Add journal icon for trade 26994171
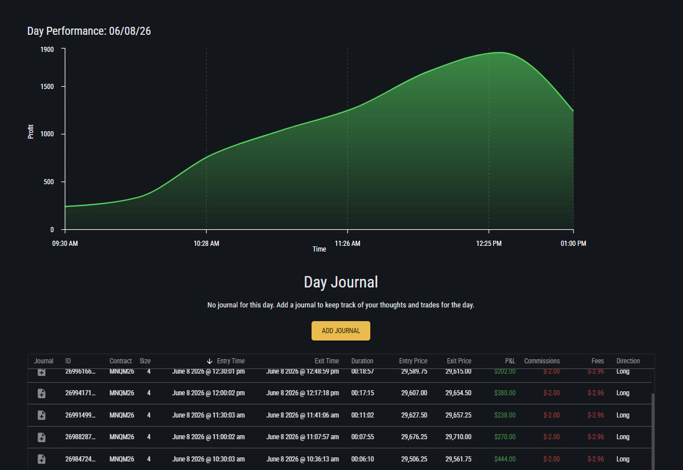 [x=42, y=394]
